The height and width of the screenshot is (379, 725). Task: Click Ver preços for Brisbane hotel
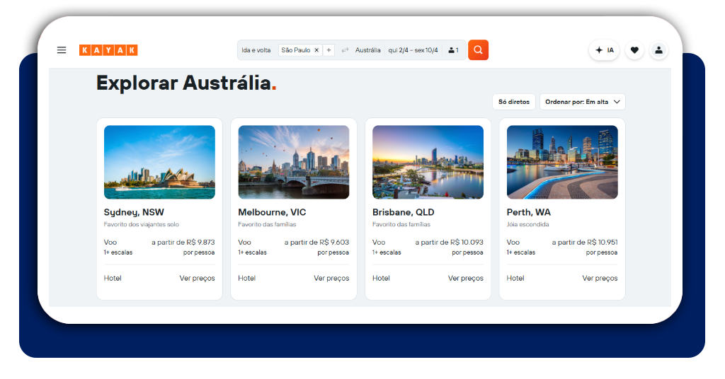point(466,279)
